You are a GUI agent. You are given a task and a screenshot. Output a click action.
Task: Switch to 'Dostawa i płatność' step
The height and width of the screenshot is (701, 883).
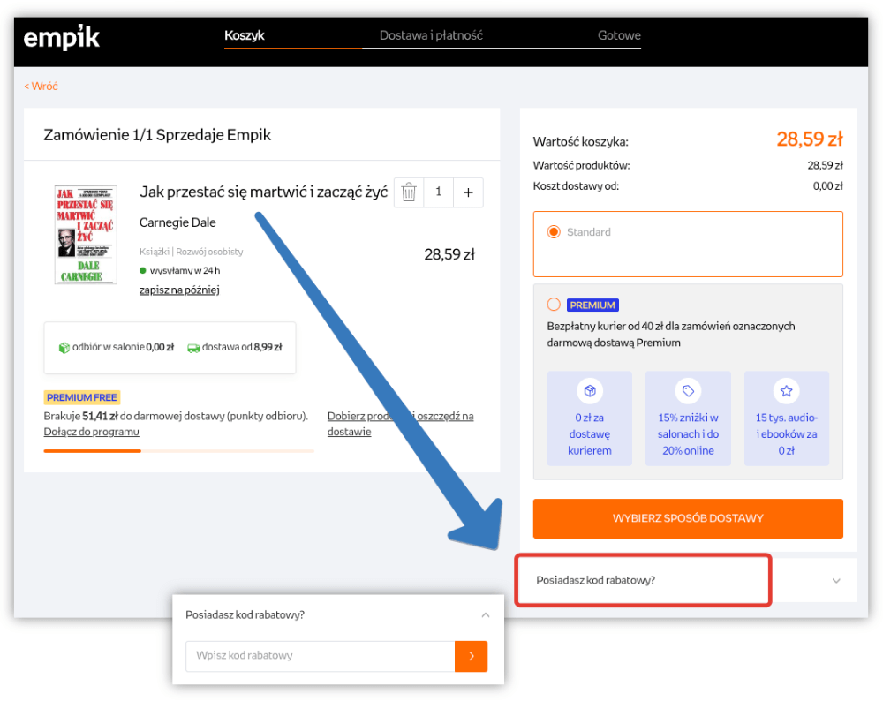[x=431, y=36]
